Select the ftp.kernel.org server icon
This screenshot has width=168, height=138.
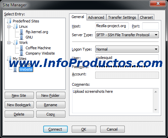[x=21, y=32]
